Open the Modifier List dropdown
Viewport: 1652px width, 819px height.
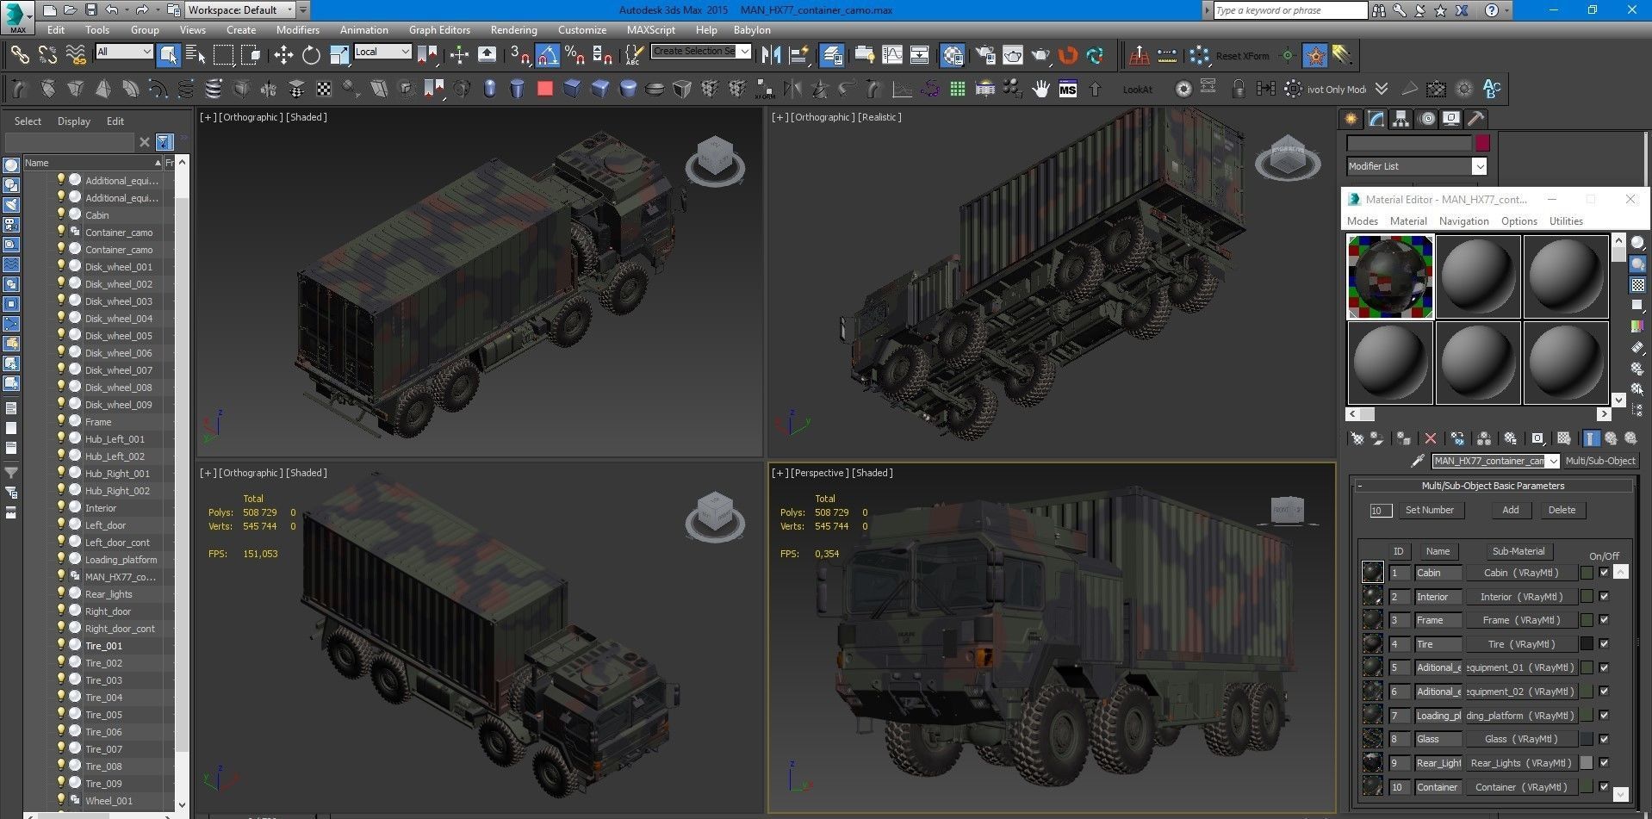click(x=1417, y=166)
